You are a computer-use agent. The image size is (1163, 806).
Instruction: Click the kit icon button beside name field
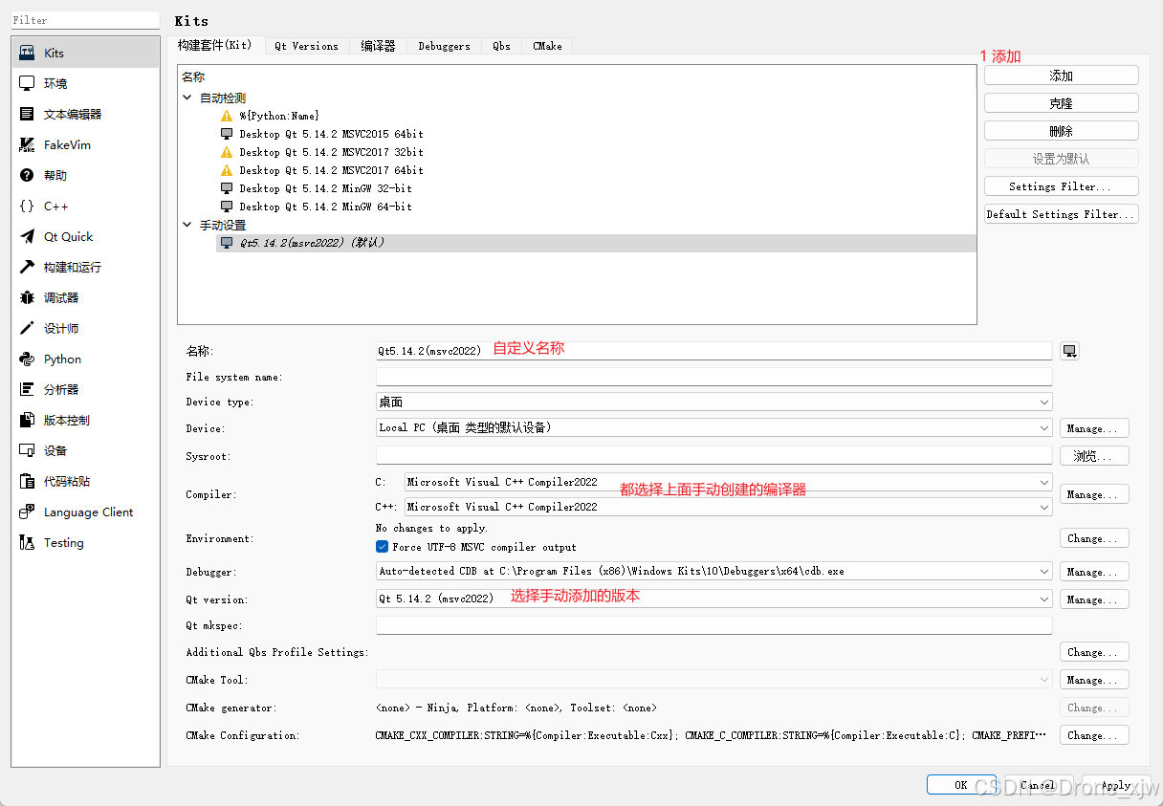pos(1069,351)
